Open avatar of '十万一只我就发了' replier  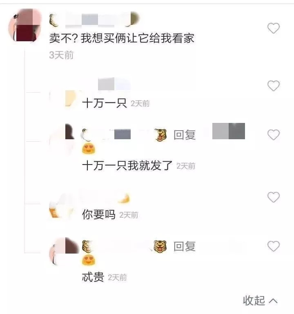pyautogui.click(x=62, y=138)
